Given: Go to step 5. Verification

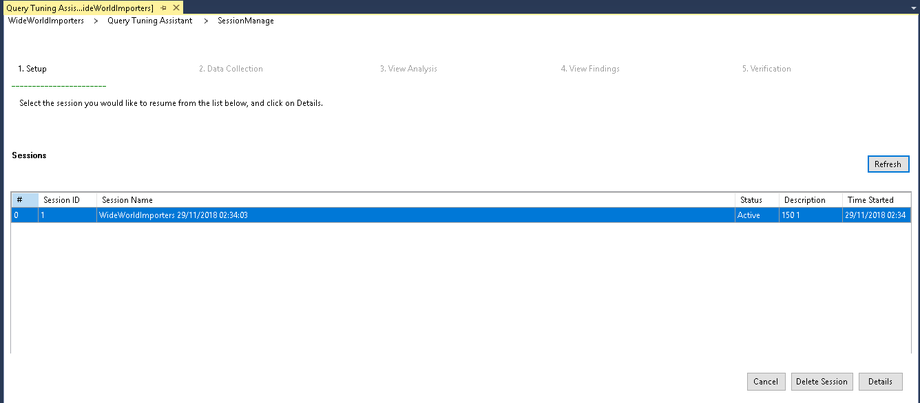Looking at the screenshot, I should tap(766, 69).
